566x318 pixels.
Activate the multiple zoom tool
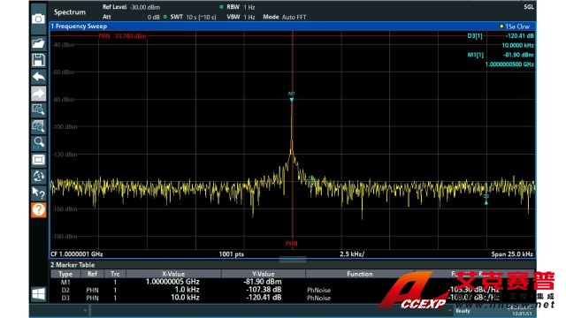point(38,126)
